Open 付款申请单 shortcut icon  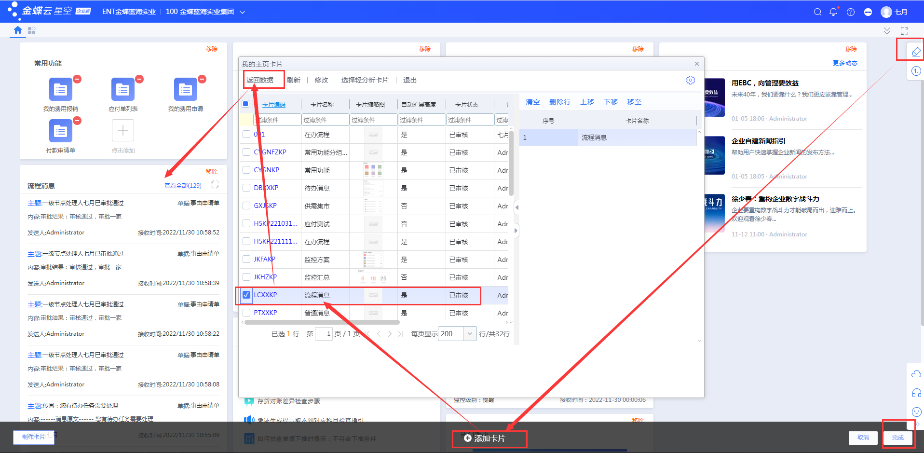click(61, 131)
